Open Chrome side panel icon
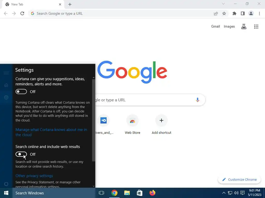 pos(243,13)
